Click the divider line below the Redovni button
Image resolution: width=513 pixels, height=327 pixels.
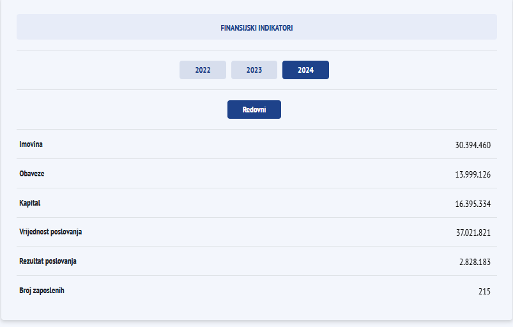(257, 129)
